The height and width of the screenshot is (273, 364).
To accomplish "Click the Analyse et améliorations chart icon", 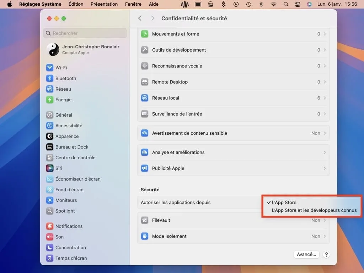I will tap(145, 152).
